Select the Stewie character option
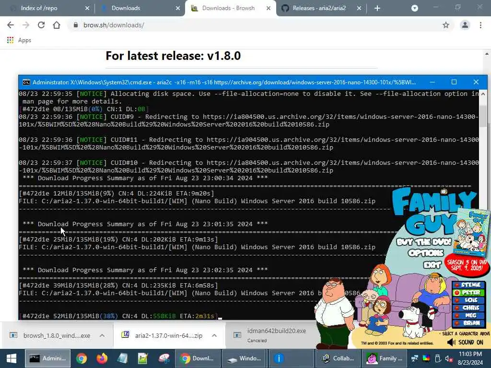The image size is (491, 368). pyautogui.click(x=468, y=285)
